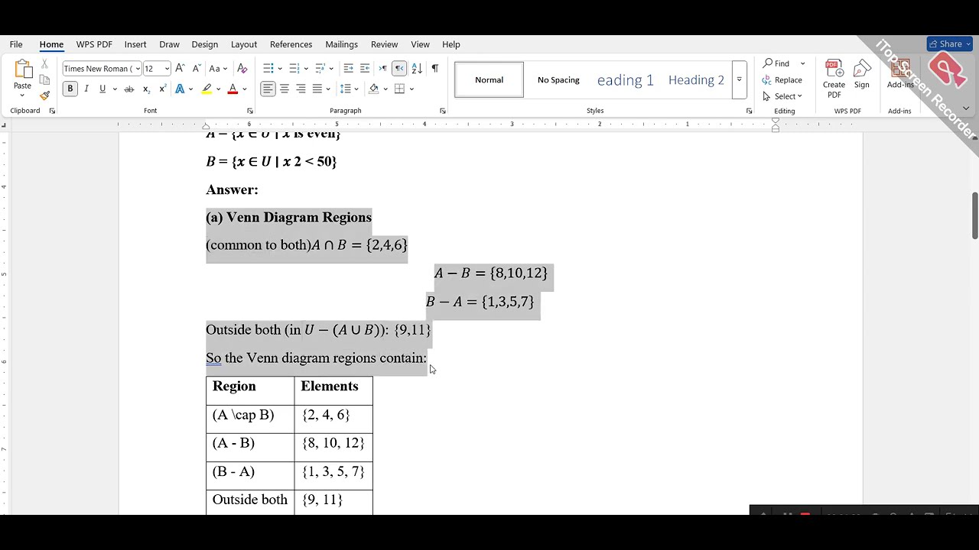Viewport: 979px width, 550px height.
Task: Align text right
Action: 301,89
